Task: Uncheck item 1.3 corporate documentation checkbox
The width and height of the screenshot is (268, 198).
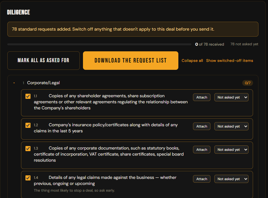Action: pyautogui.click(x=28, y=149)
